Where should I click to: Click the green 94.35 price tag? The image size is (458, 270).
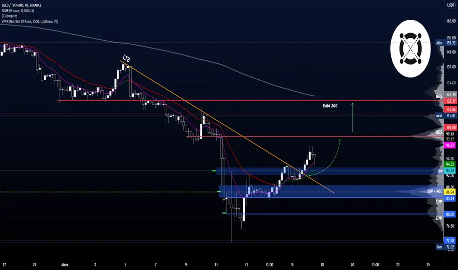(x=450, y=164)
